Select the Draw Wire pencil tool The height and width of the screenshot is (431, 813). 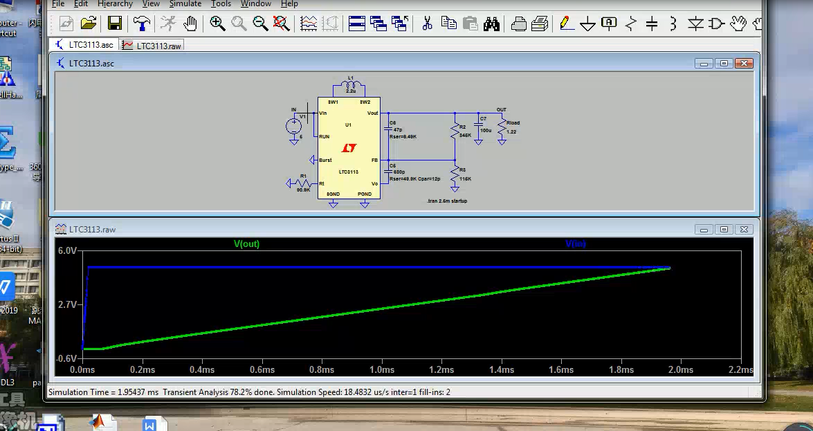[x=567, y=24]
